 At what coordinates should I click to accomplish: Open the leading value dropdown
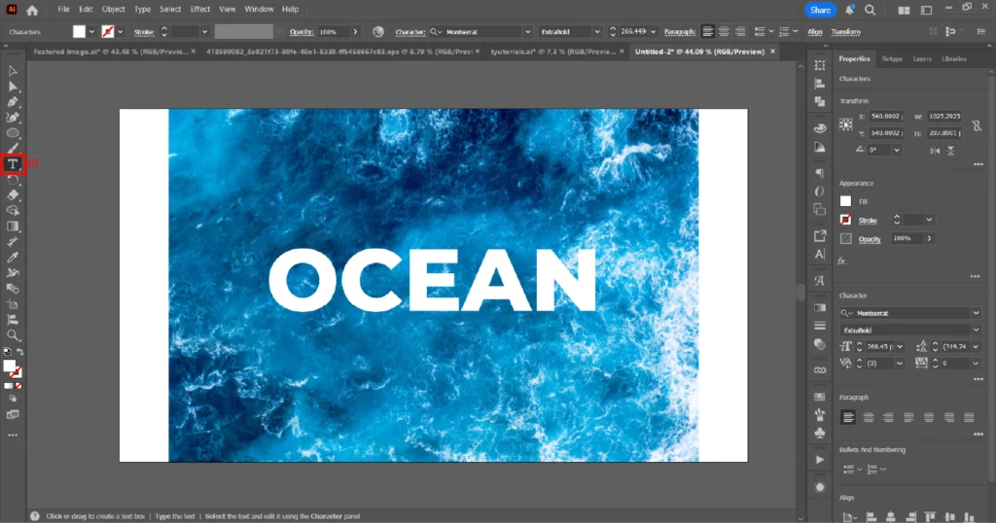[977, 346]
